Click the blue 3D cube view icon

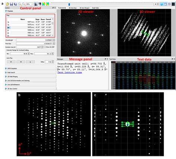click(162, 4)
